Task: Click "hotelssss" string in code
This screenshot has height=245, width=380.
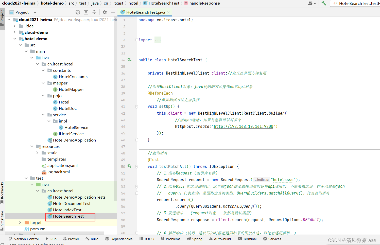Action: pos(283,180)
